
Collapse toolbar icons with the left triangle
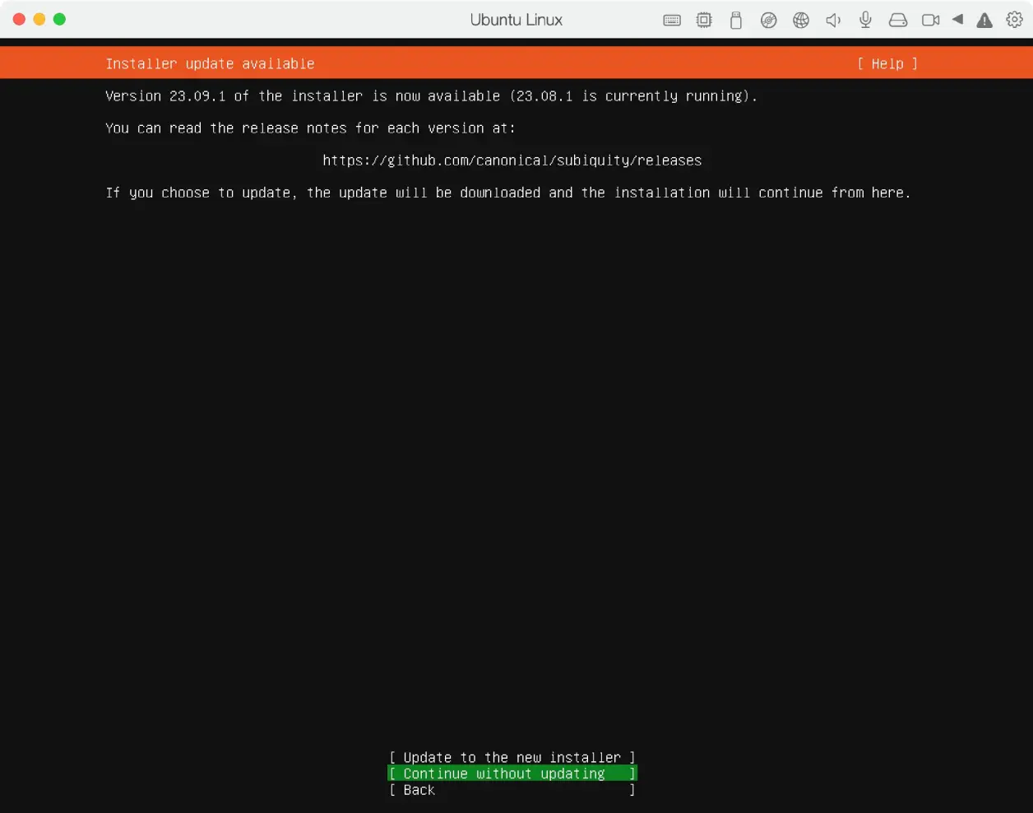(957, 19)
